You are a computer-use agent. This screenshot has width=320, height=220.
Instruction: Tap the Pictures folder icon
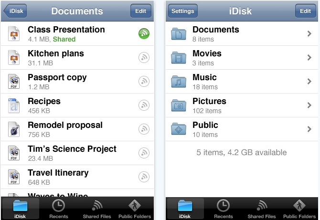pos(179,105)
